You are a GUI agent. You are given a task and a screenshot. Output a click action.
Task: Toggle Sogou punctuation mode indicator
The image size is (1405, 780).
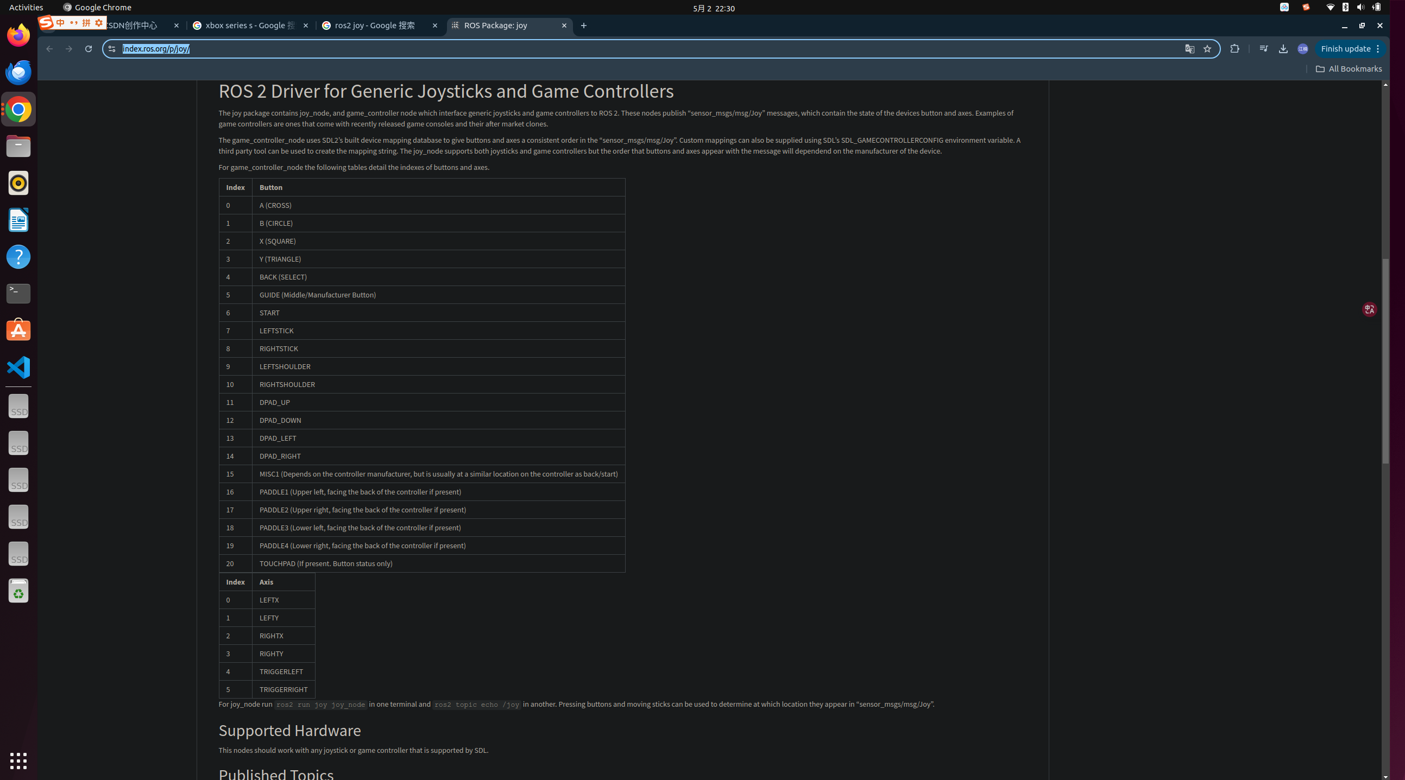[x=74, y=23]
